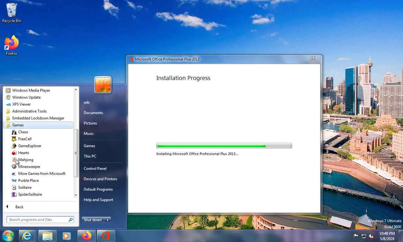The width and height of the screenshot is (403, 242).
Task: Click the Start orb button
Action: pyautogui.click(x=8, y=236)
